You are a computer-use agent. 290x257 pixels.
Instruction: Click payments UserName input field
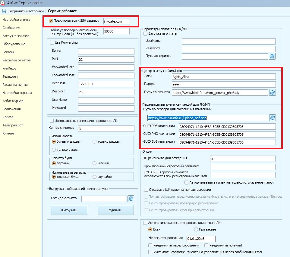229,41
